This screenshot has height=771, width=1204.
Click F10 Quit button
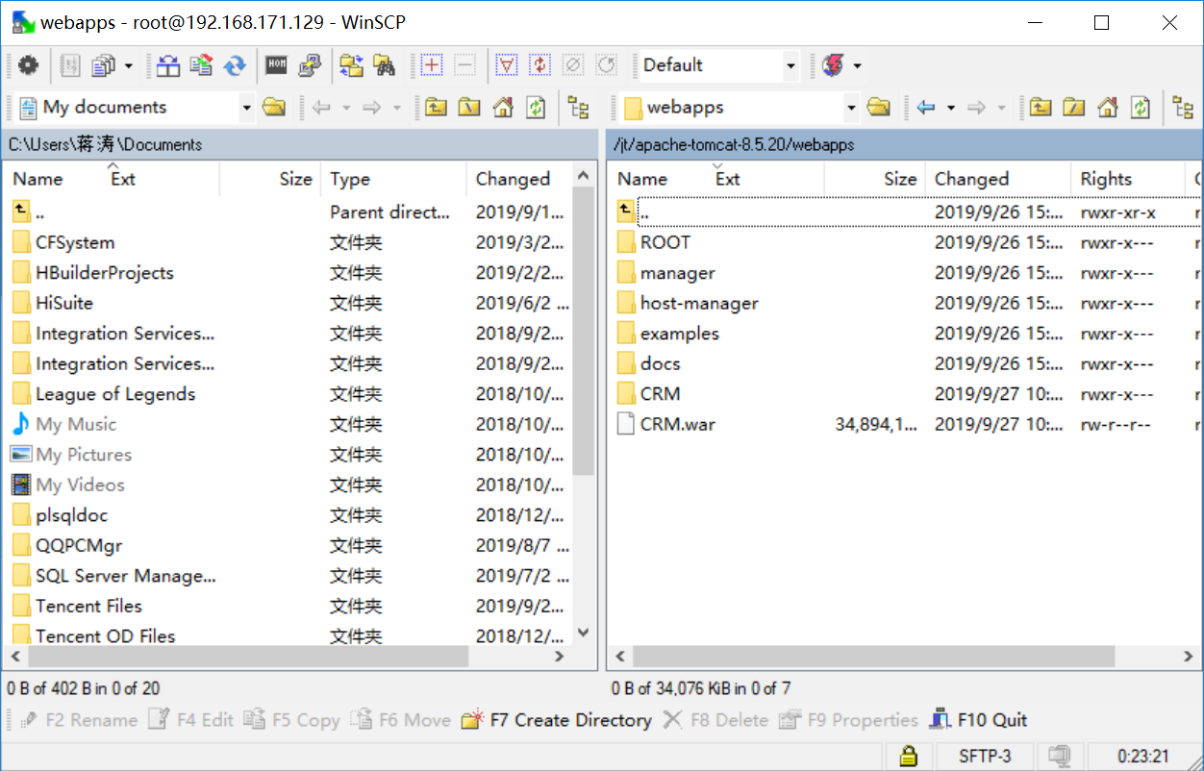pos(979,720)
